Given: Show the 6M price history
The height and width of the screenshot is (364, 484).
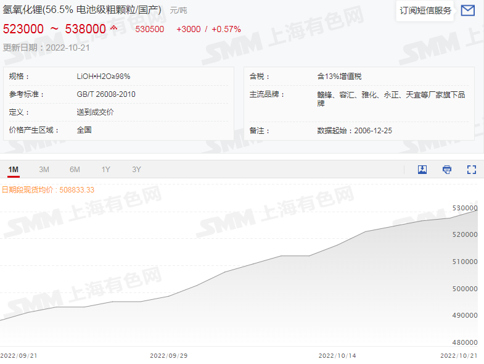Looking at the screenshot, I should click(x=75, y=170).
